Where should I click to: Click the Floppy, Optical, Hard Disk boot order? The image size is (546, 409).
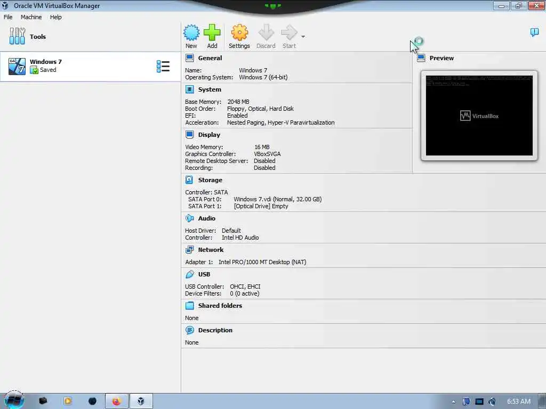pyautogui.click(x=260, y=109)
